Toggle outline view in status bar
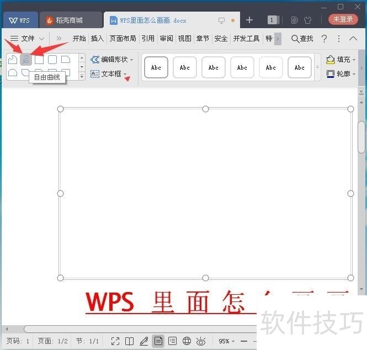Viewport: 367px width, 350px height. [173, 341]
